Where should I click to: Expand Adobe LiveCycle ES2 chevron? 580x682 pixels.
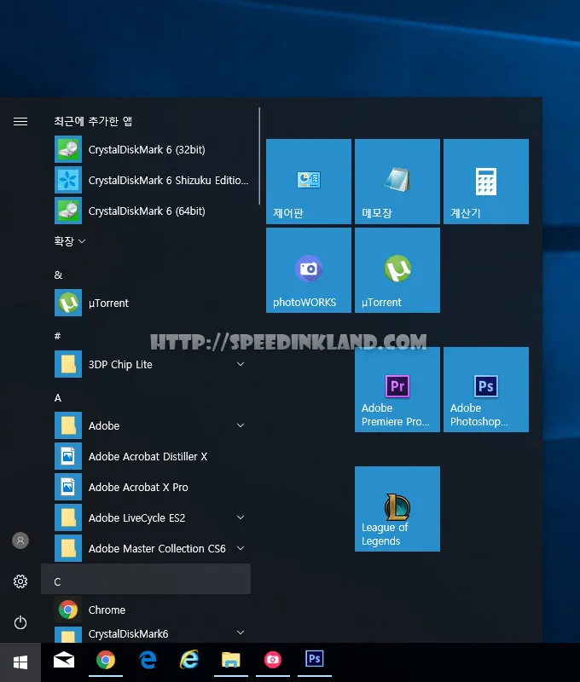pyautogui.click(x=241, y=517)
